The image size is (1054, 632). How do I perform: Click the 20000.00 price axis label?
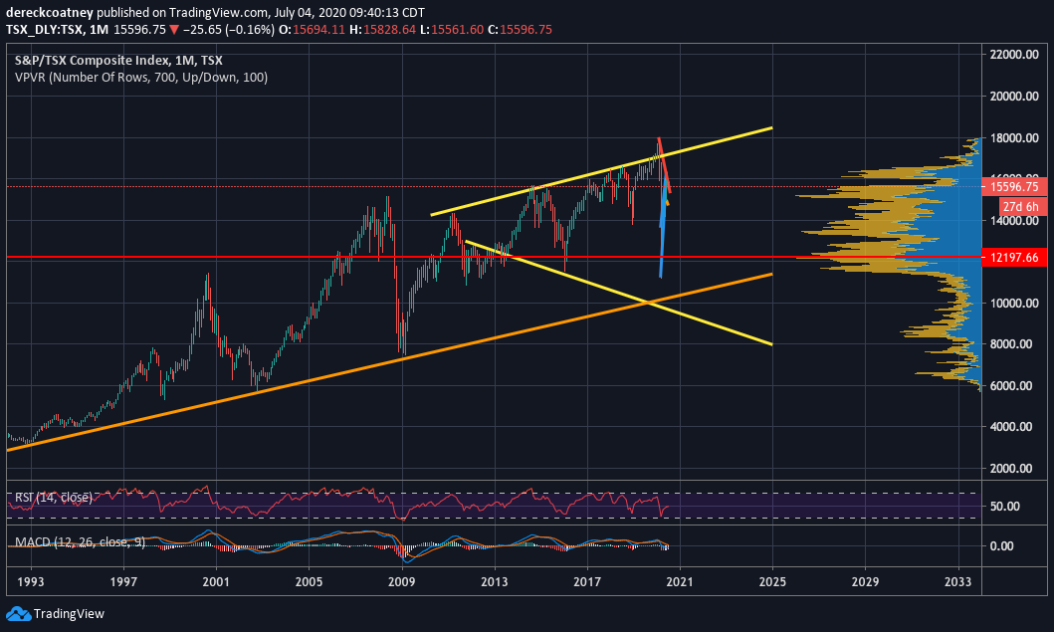[1014, 97]
